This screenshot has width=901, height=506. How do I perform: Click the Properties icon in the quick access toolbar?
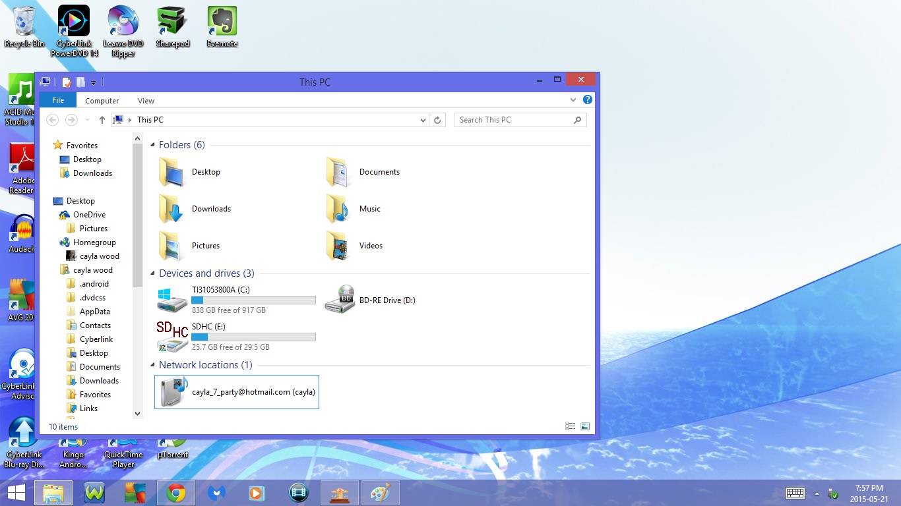click(66, 82)
